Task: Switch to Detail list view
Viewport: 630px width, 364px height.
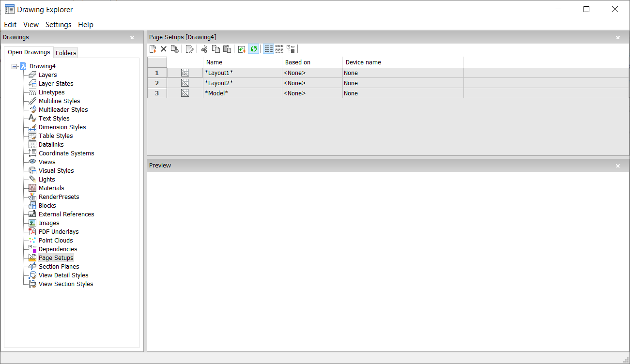Action: click(268, 49)
